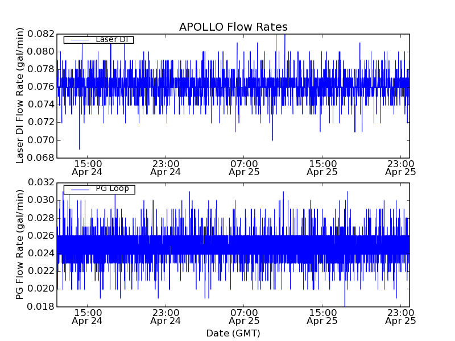Select the 0.076 tick on Laser DI axis
Image resolution: width=455 pixels, height=341 pixels.
[x=41, y=87]
